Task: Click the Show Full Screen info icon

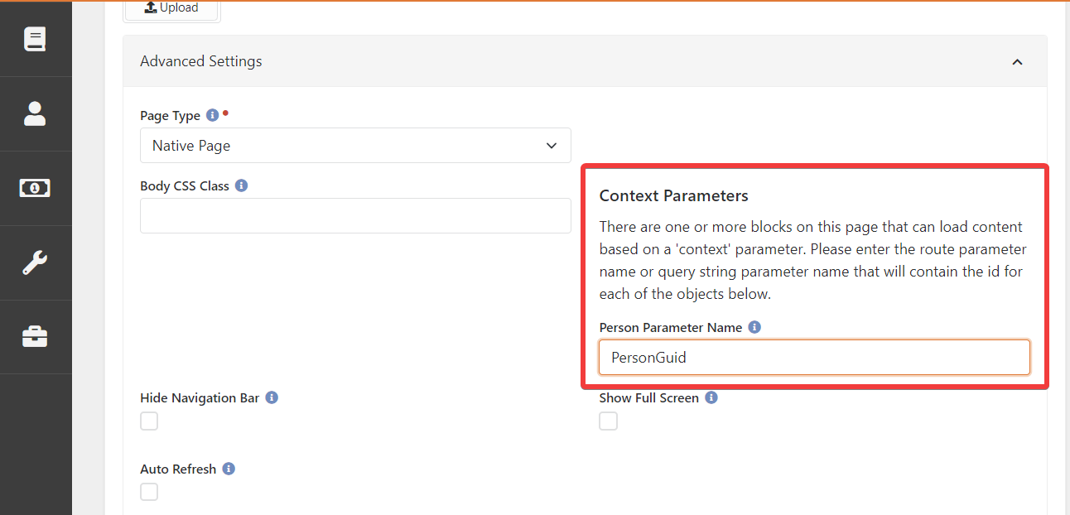Action: pos(711,397)
